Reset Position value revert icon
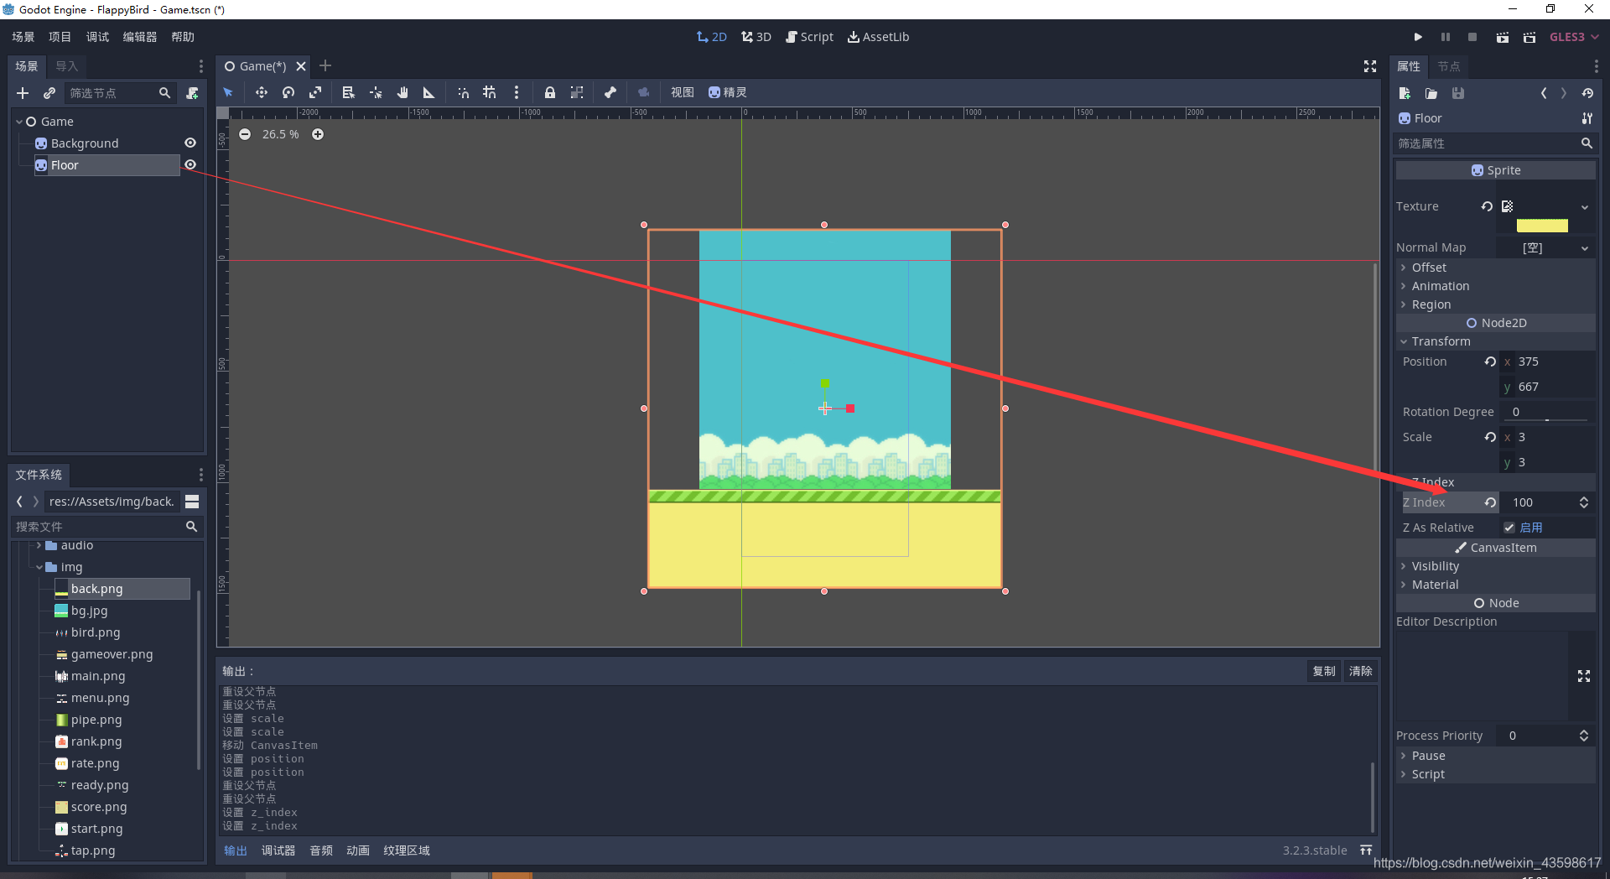The image size is (1610, 879). [1490, 361]
